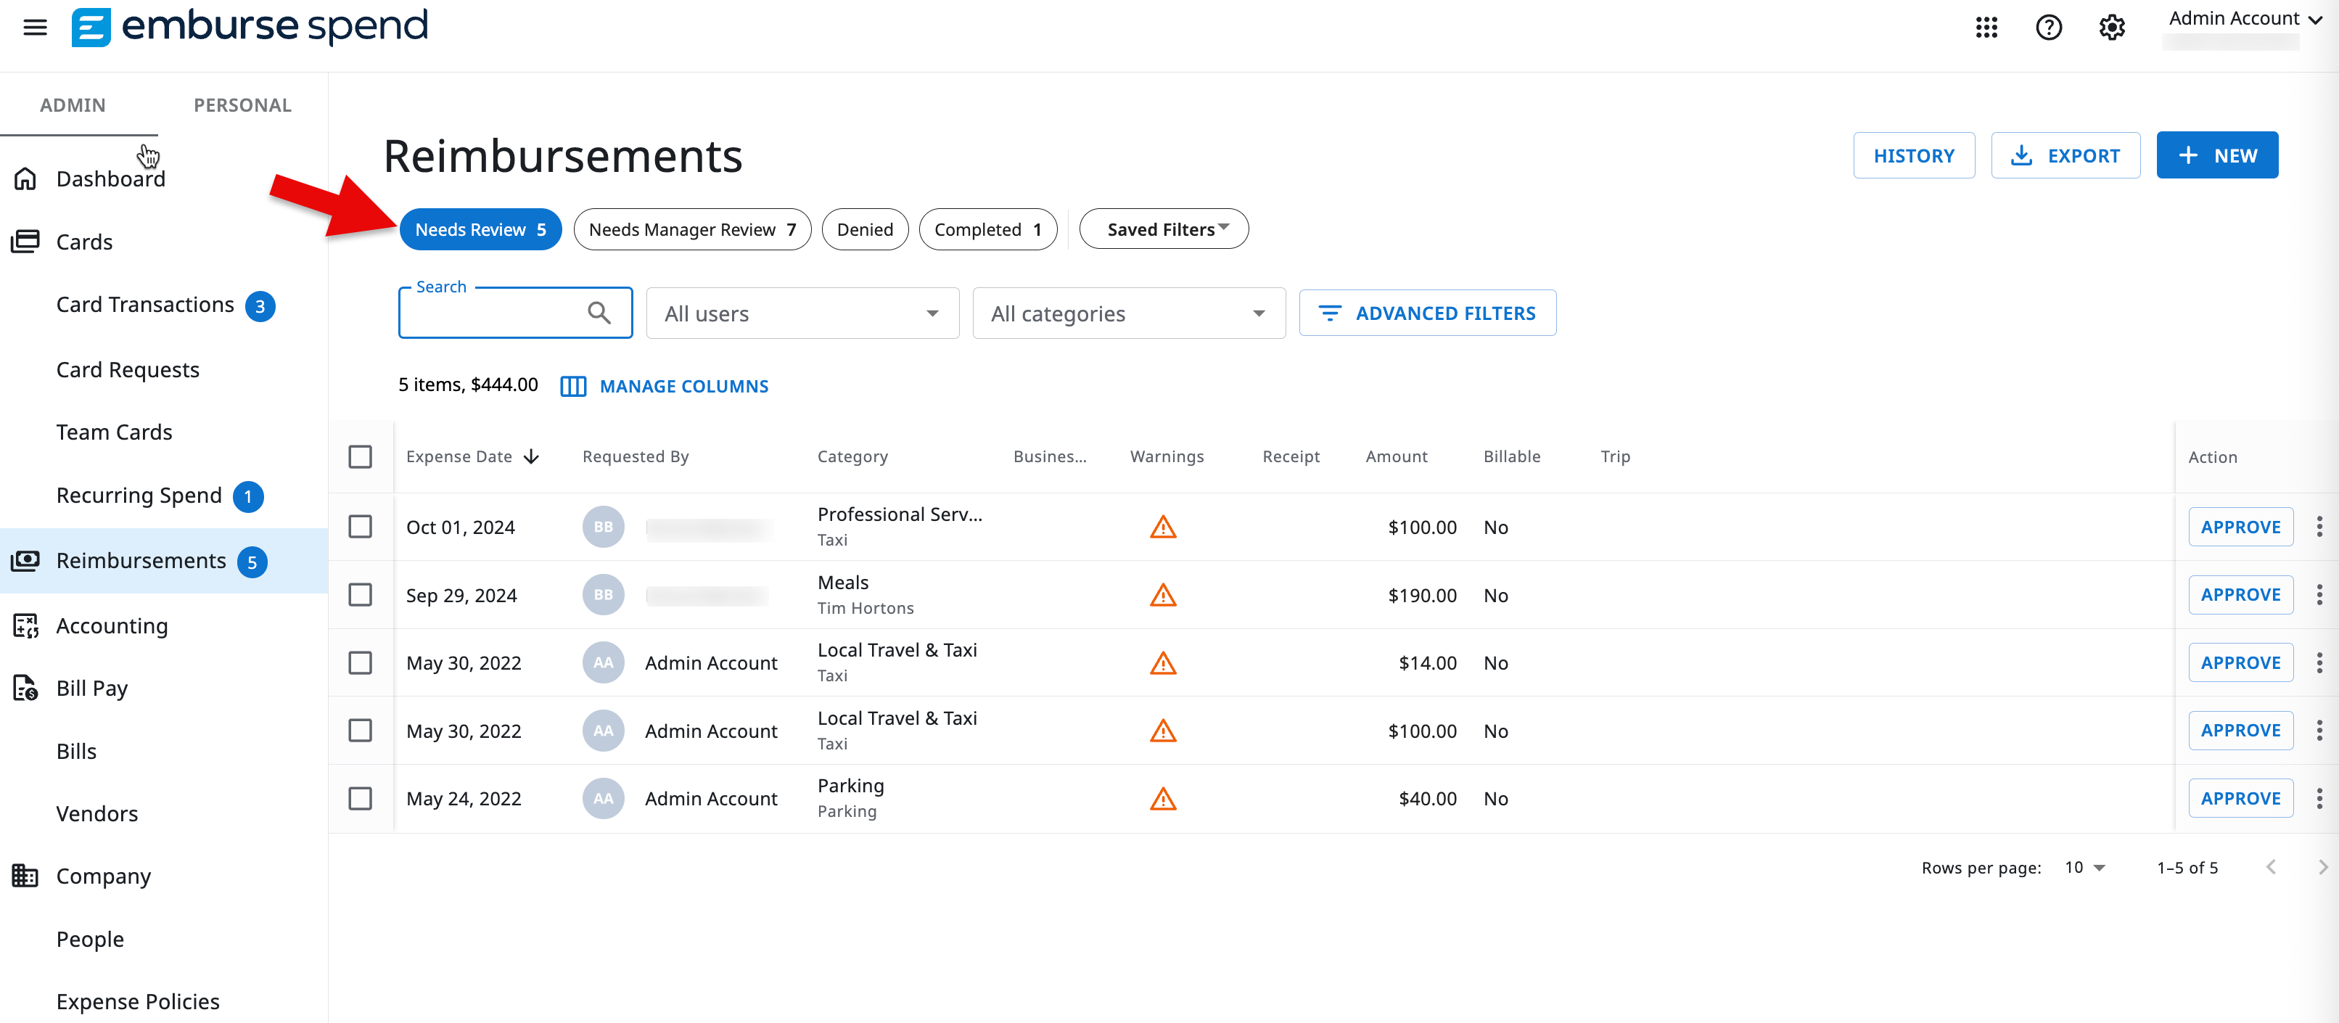Select the header checkbox to choose all rows
The width and height of the screenshot is (2339, 1023).
(361, 456)
